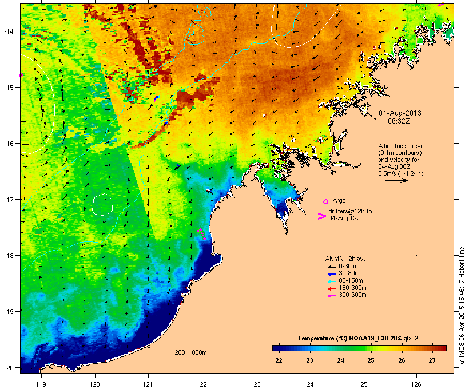Viewport: 469px width, 389px height.
Task: Click the '04-Aug 12Z' drifter legend text
Action: click(x=344, y=218)
